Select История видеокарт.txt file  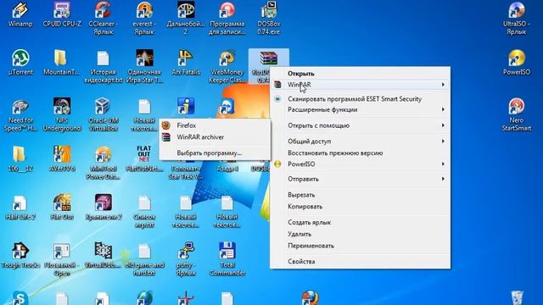pos(103,66)
